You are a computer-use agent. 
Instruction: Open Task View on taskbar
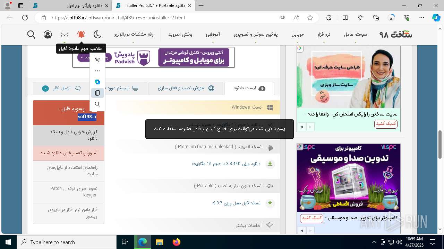[x=125, y=242]
